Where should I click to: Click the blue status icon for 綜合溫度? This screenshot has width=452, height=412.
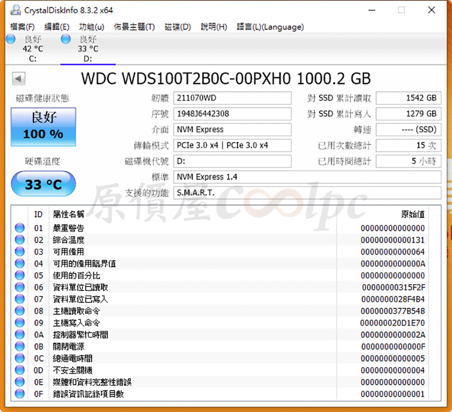coord(20,239)
